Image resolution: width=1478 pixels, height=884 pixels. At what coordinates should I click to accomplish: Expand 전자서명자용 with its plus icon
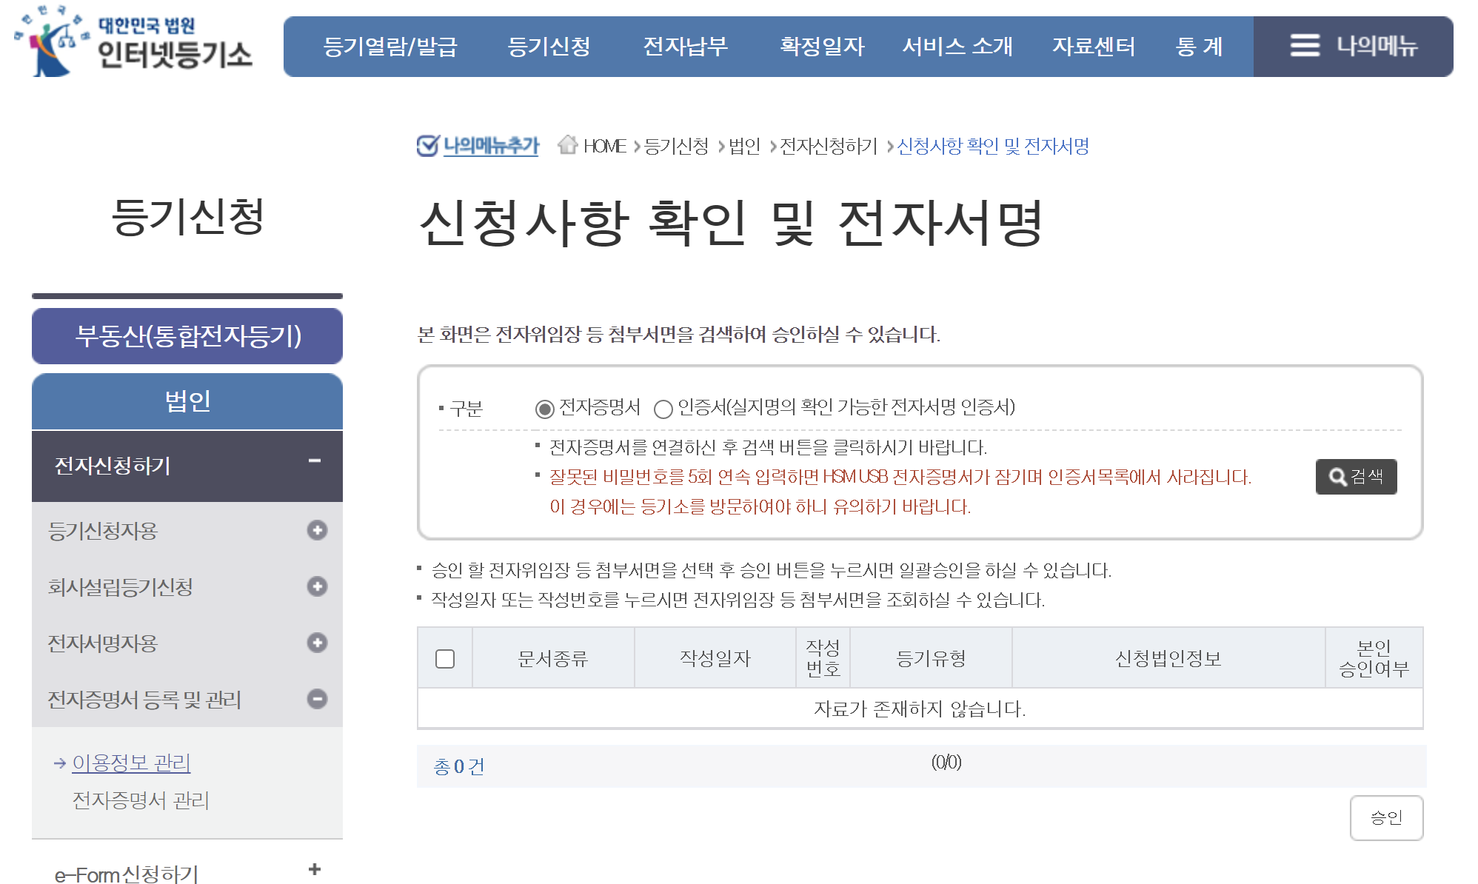coord(317,643)
